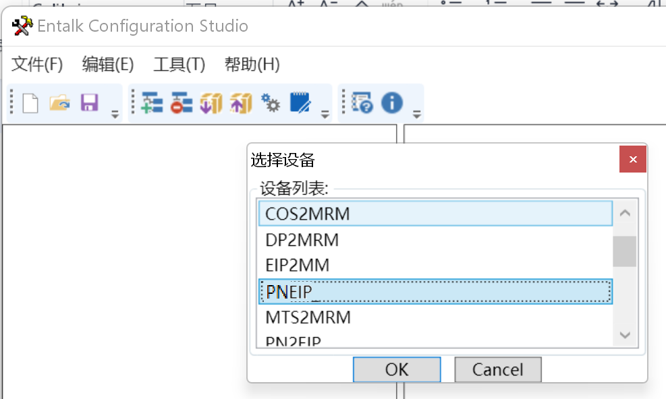Expand the file toolbar overflow arrow
Image resolution: width=666 pixels, height=399 pixels.
(x=115, y=115)
